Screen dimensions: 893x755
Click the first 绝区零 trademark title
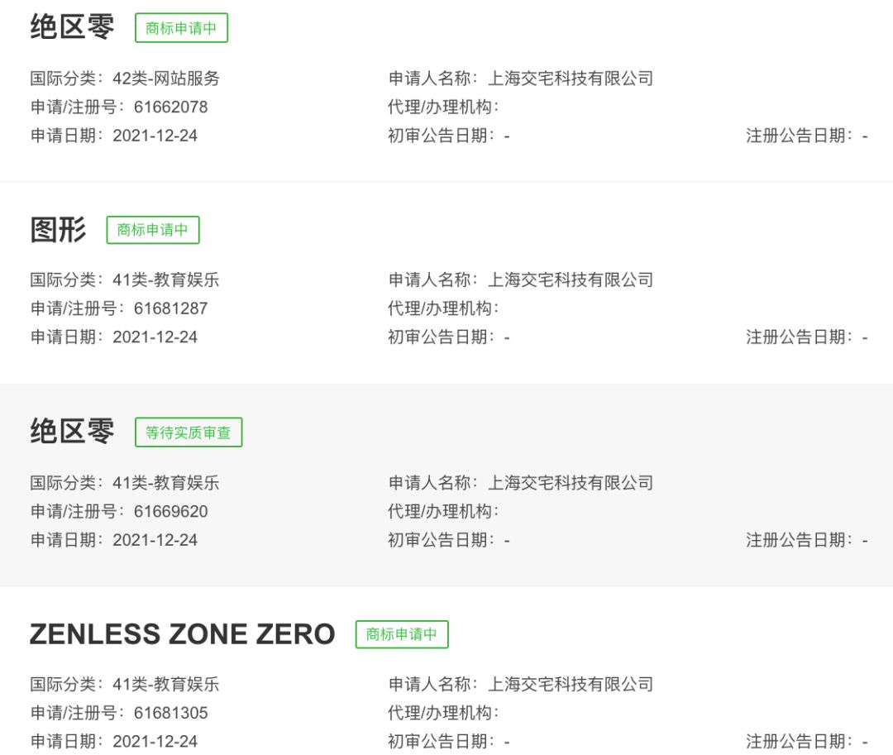(x=72, y=26)
